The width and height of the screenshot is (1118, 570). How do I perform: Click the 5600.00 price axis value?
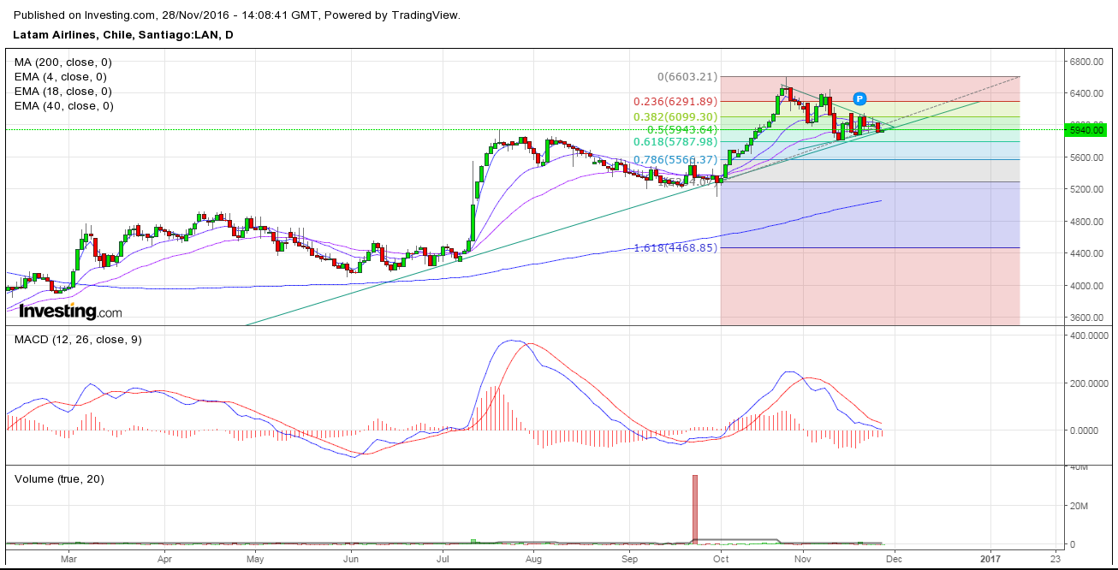point(1085,158)
